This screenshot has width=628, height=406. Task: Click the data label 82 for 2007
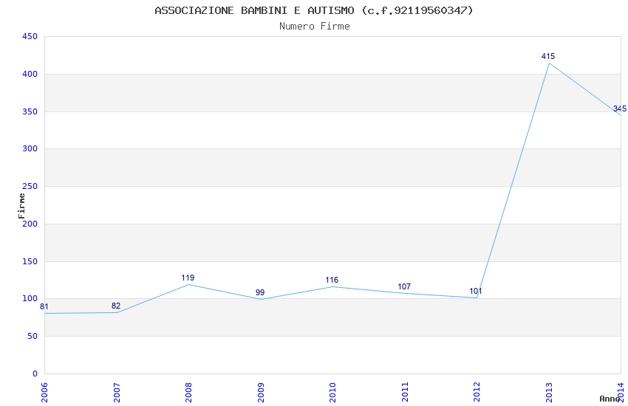coord(116,306)
